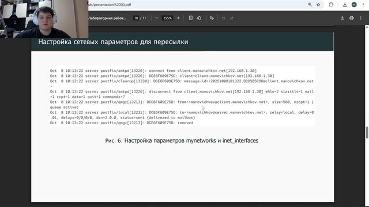Click 'queue active)' log text
The width and height of the screenshot is (369, 207).
(x=64, y=108)
